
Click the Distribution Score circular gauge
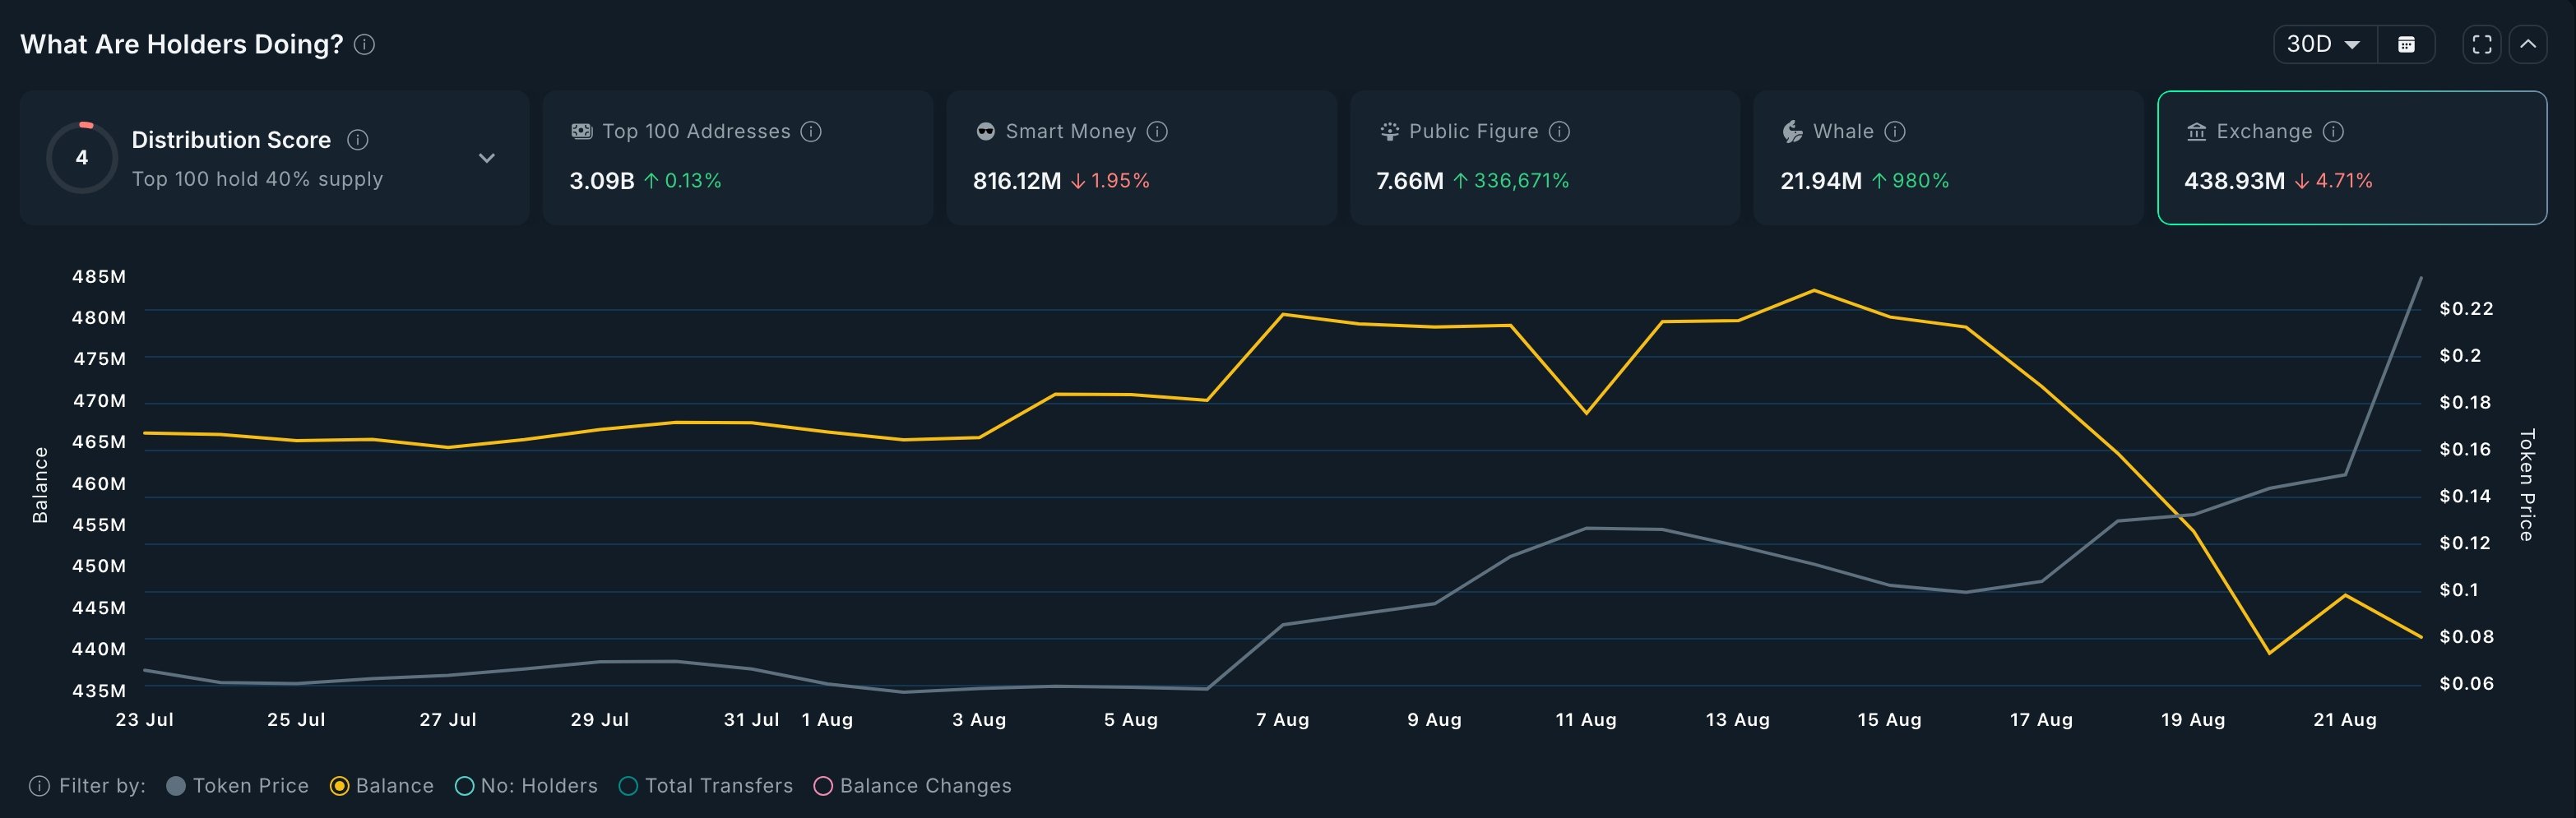coord(82,157)
